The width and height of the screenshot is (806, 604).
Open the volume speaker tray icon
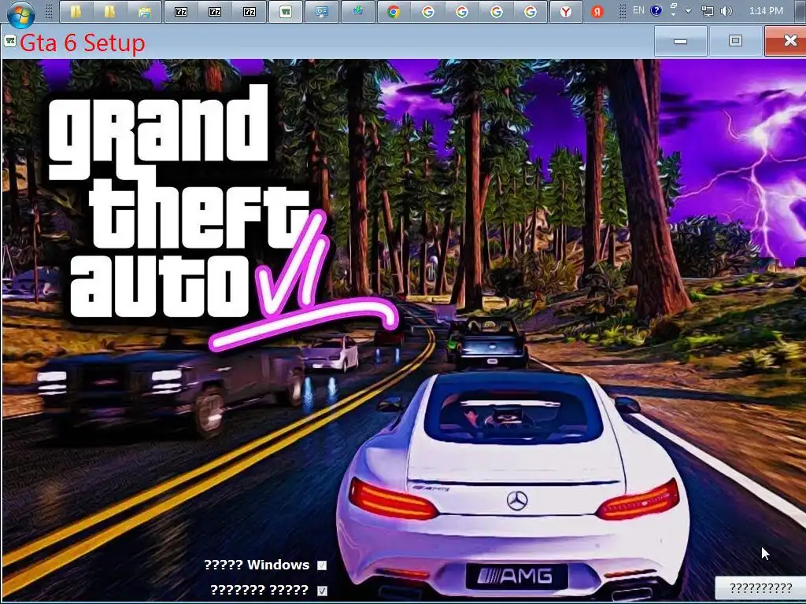click(x=726, y=11)
